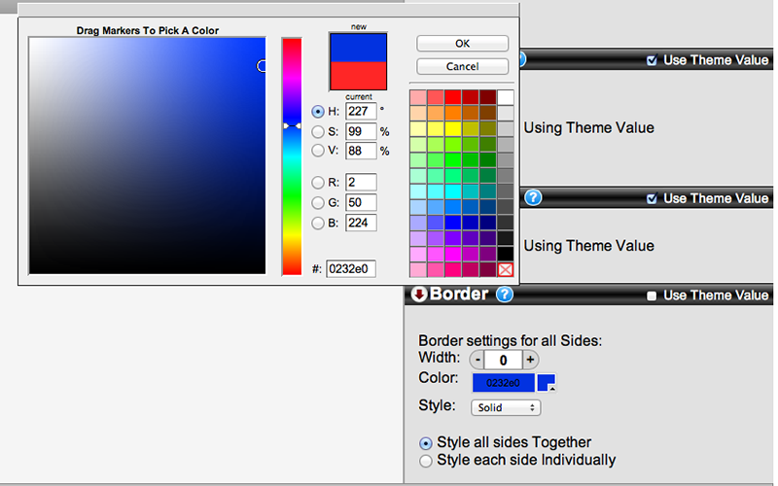Open the small color picker swatch beside Color field
Viewport: 778px width, 486px height.
pos(547,383)
